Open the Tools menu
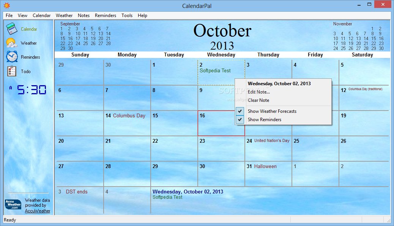Image resolution: width=394 pixels, height=226 pixels. pos(127,16)
